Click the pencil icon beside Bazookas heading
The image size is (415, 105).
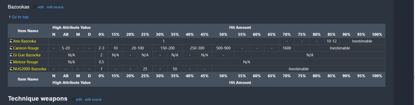[x=35, y=7]
